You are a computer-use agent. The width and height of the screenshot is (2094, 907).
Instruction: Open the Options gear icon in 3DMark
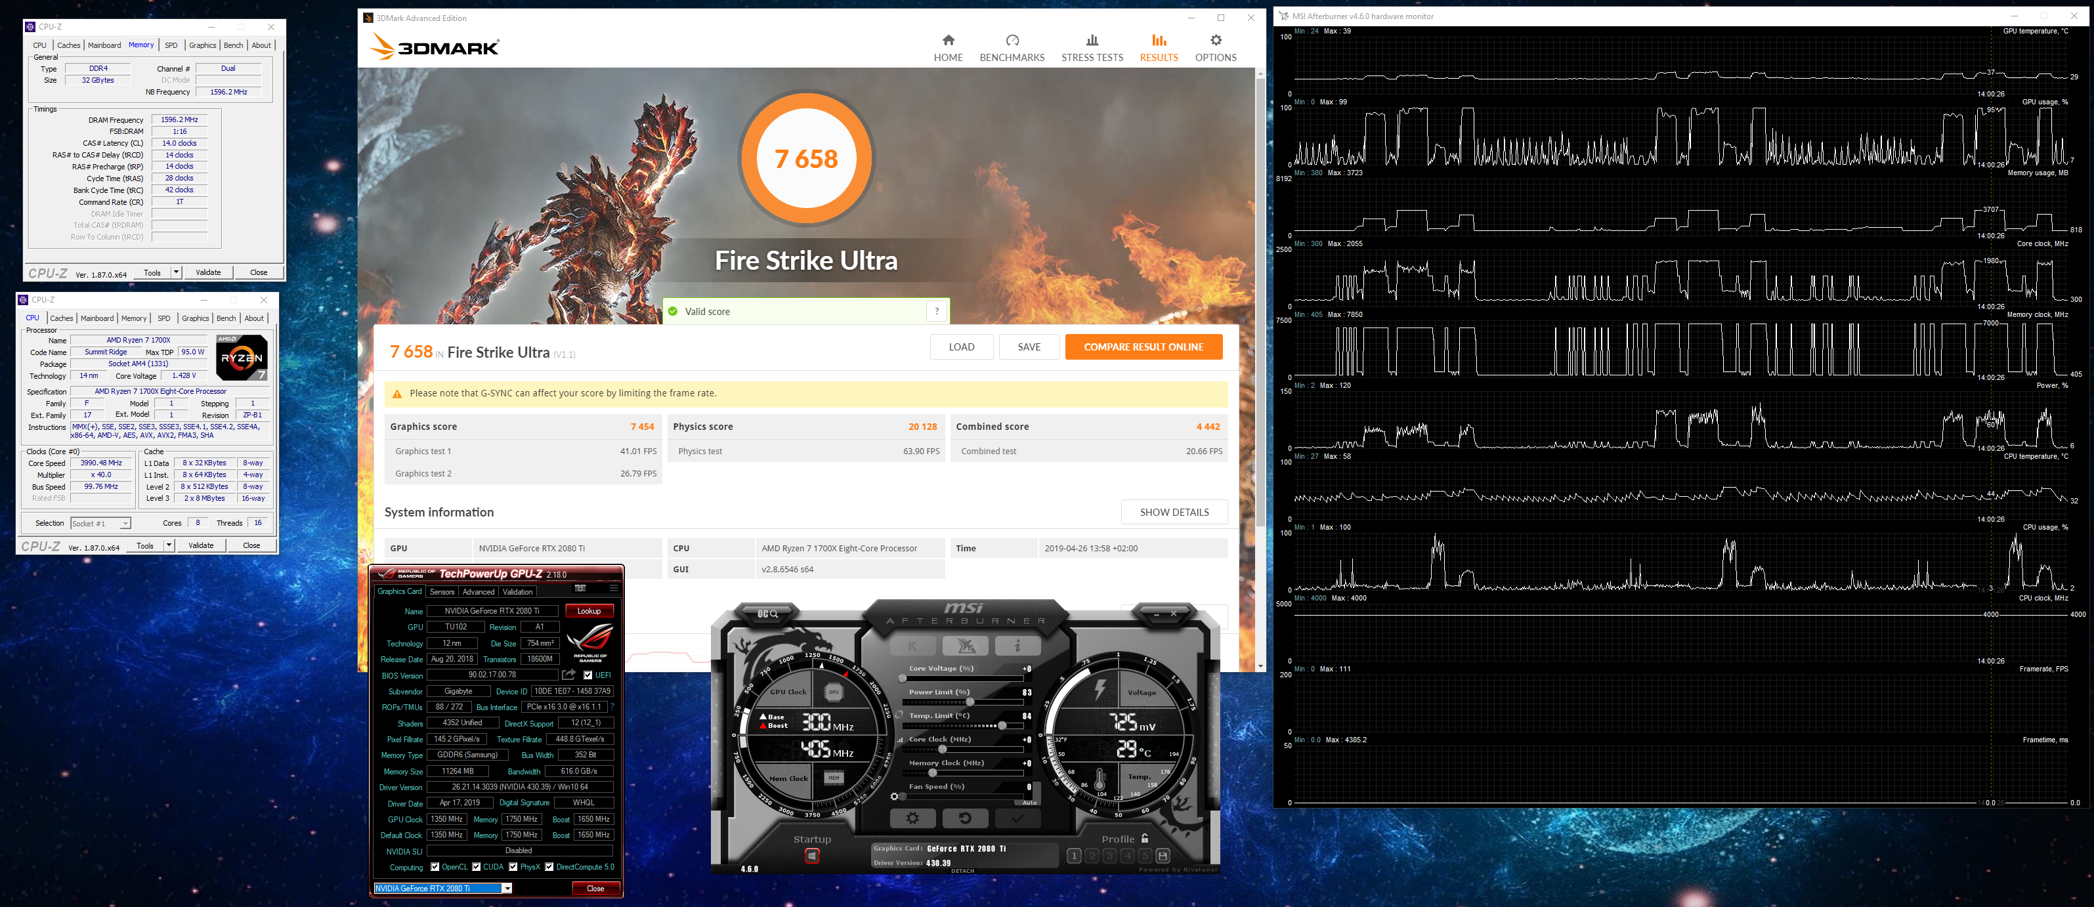tap(1215, 41)
